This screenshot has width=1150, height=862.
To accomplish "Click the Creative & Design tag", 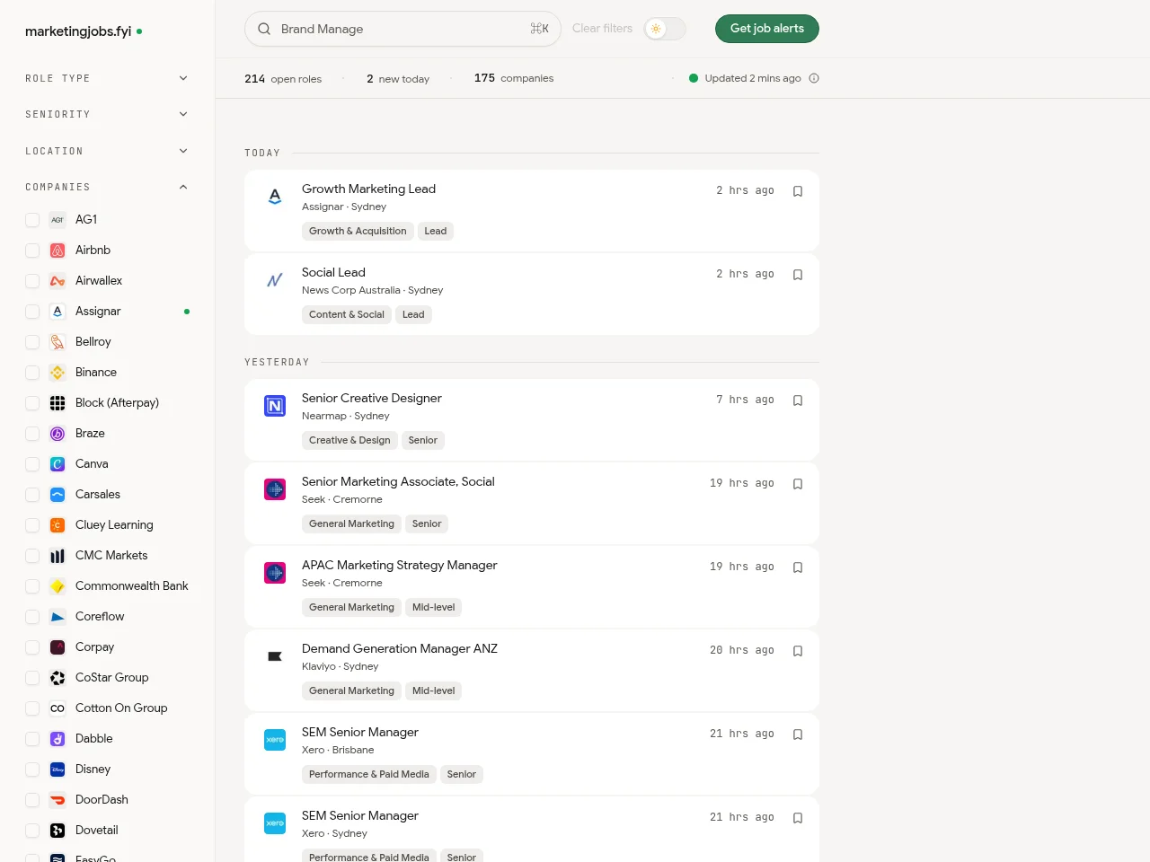I will 349,440.
